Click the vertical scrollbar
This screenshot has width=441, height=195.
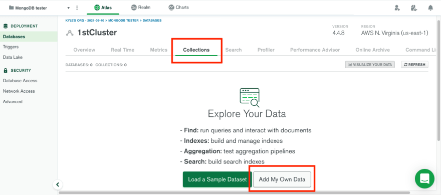[x=438, y=80]
